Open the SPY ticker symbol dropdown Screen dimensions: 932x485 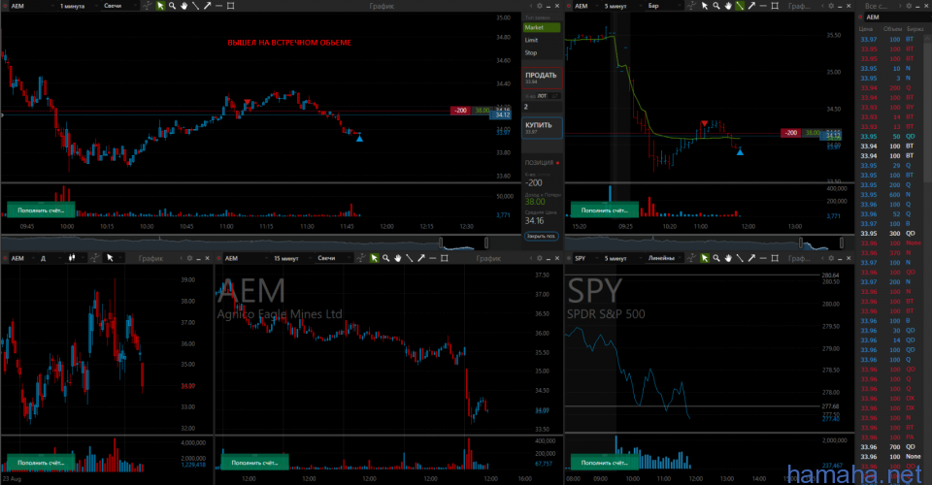click(x=585, y=258)
